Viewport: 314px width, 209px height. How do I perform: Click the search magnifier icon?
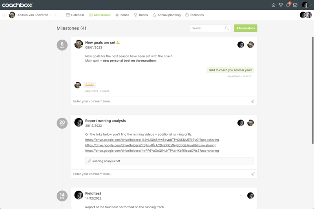tap(227, 28)
